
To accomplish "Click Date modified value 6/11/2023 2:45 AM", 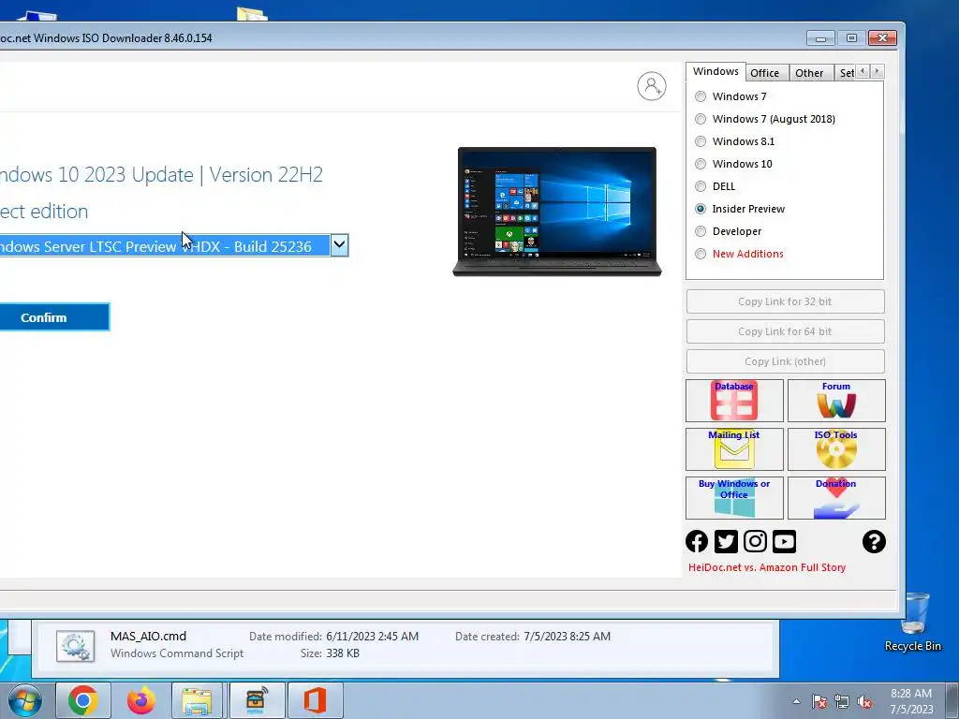I will 373,637.
